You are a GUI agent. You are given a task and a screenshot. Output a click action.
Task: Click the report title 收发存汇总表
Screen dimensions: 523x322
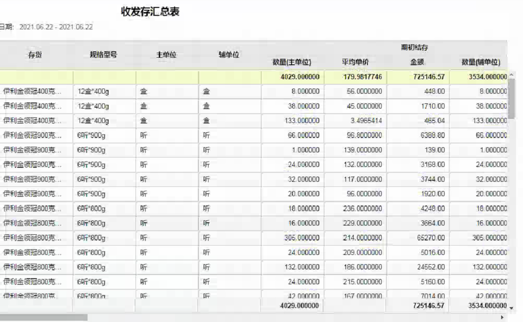click(150, 12)
